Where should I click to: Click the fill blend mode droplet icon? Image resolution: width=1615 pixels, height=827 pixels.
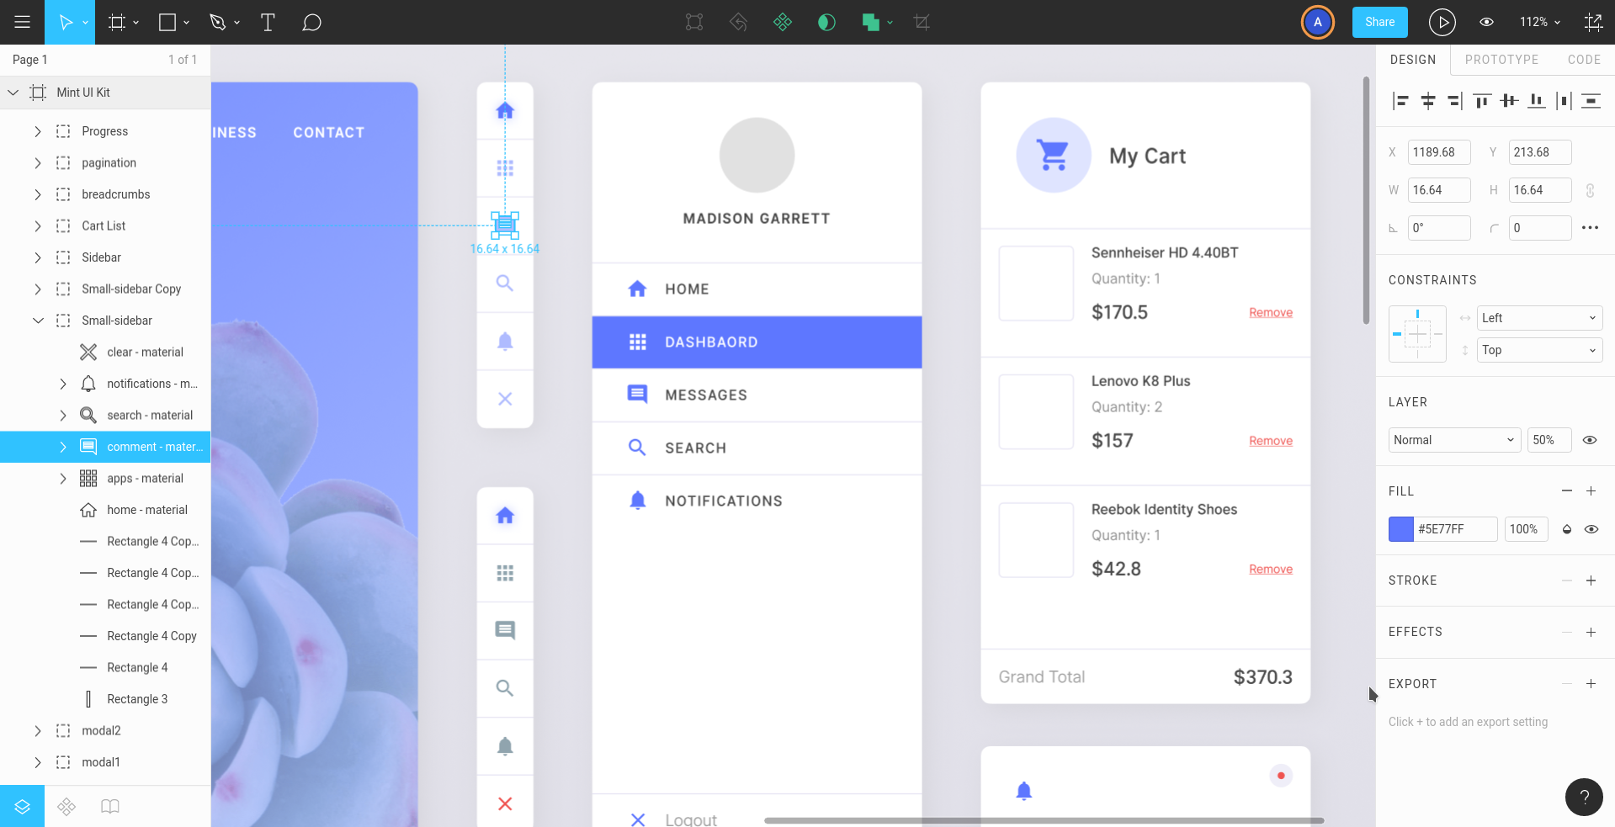tap(1567, 529)
